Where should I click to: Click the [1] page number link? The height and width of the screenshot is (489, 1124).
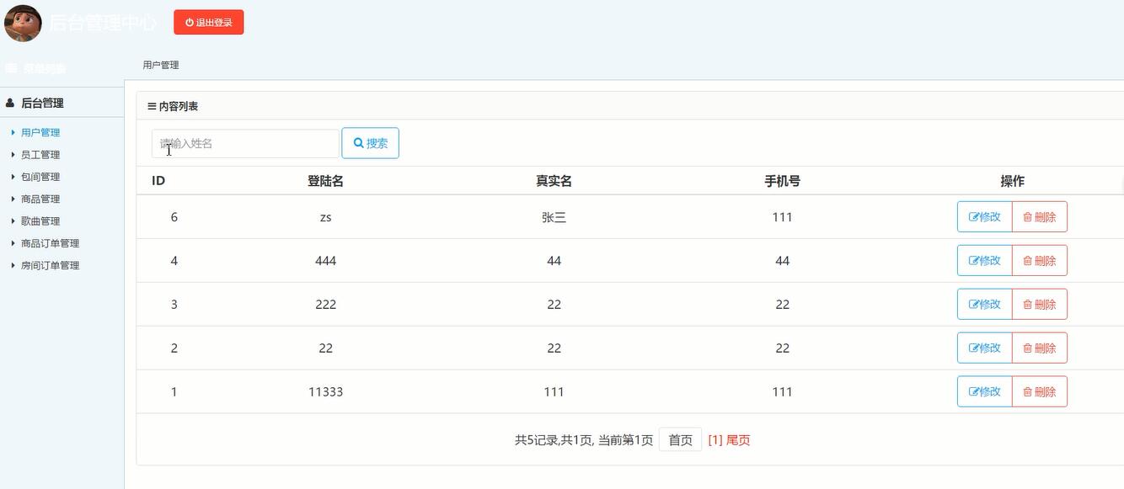715,439
